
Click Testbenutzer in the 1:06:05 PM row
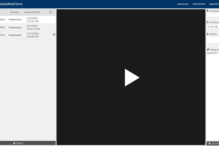coord(15,35)
